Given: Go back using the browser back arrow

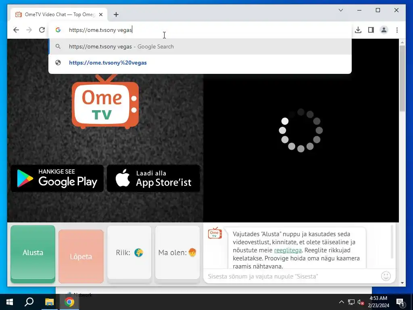Looking at the screenshot, I should point(16,30).
